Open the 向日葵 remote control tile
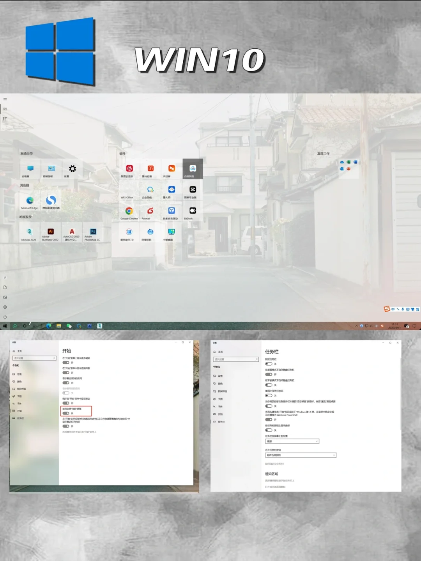The height and width of the screenshot is (561, 421). point(172,169)
